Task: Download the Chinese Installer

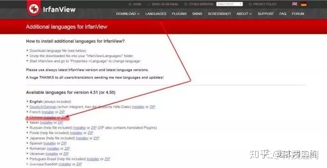Action: click(50, 117)
